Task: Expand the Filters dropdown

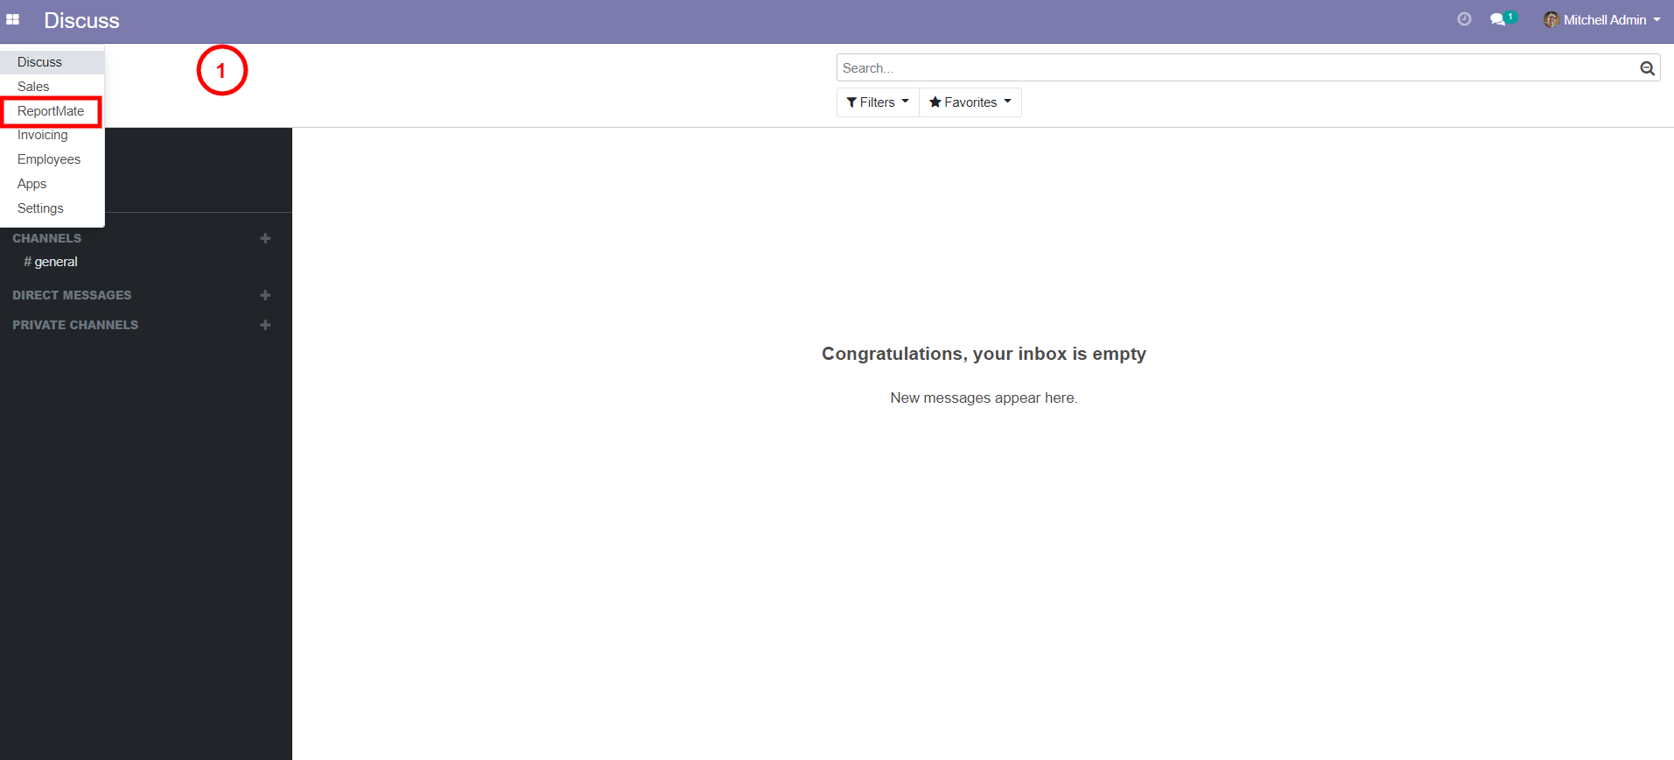Action: [878, 102]
